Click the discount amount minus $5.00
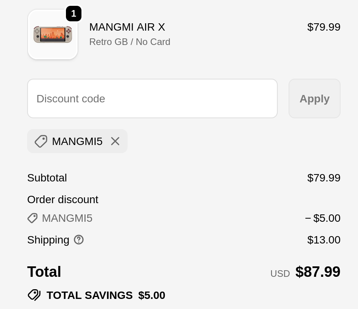 (x=323, y=218)
